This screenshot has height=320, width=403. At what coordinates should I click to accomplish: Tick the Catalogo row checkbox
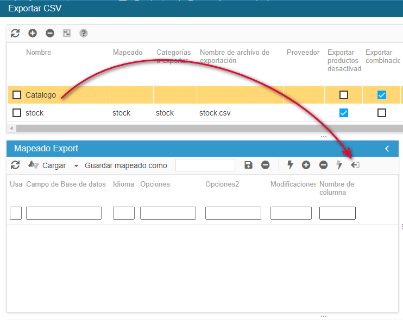click(17, 95)
